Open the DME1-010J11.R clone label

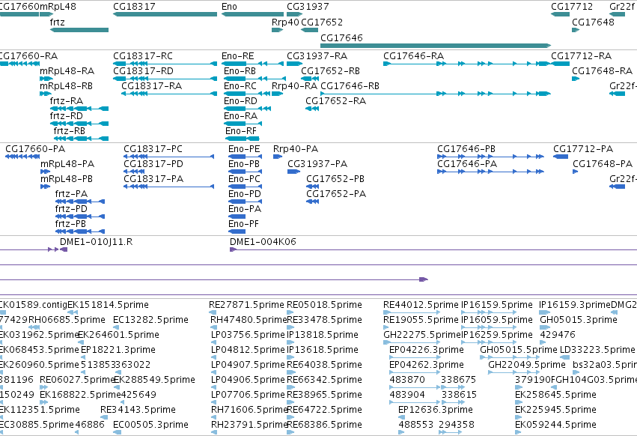pyautogui.click(x=97, y=242)
